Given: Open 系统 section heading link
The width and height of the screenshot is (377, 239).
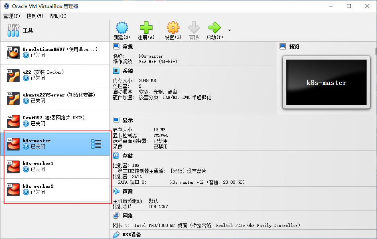Looking at the screenshot, I should (128, 71).
